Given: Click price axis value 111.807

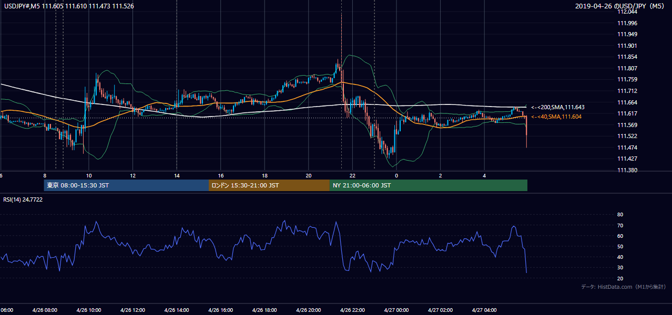Looking at the screenshot, I should [x=627, y=68].
